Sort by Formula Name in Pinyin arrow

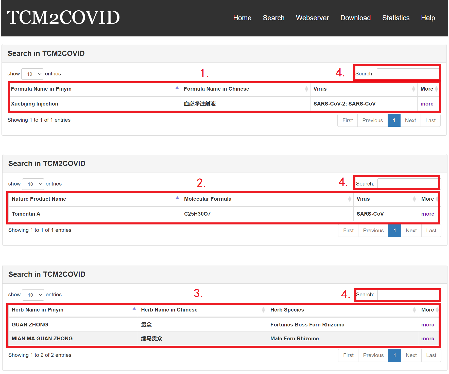[x=177, y=88]
